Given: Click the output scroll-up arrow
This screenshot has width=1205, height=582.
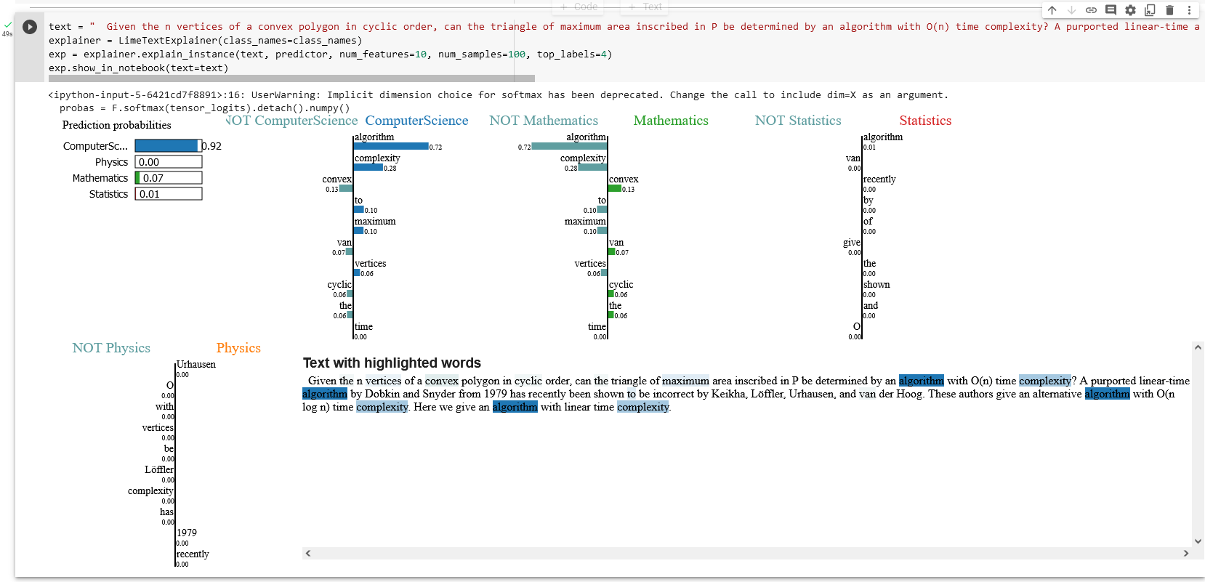Looking at the screenshot, I should pos(1198,348).
